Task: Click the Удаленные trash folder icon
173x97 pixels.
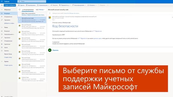Action: [2, 44]
